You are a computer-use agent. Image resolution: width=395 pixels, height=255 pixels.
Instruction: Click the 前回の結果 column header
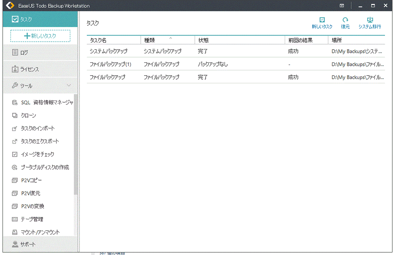point(306,40)
